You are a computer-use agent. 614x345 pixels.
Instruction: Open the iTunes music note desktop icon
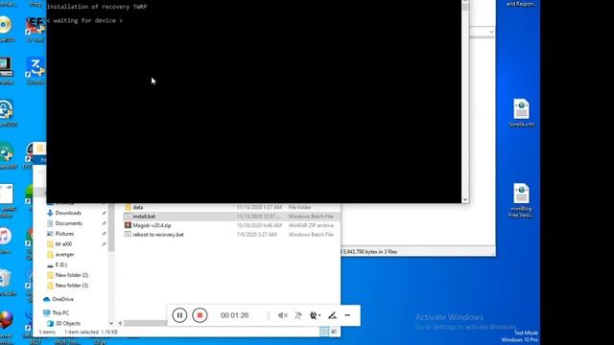[x=6, y=240]
